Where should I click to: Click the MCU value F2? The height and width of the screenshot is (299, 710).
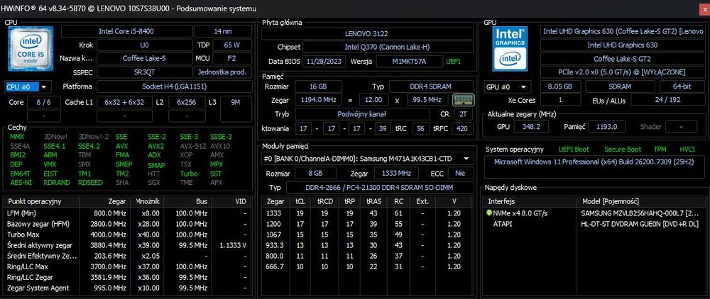[232, 58]
